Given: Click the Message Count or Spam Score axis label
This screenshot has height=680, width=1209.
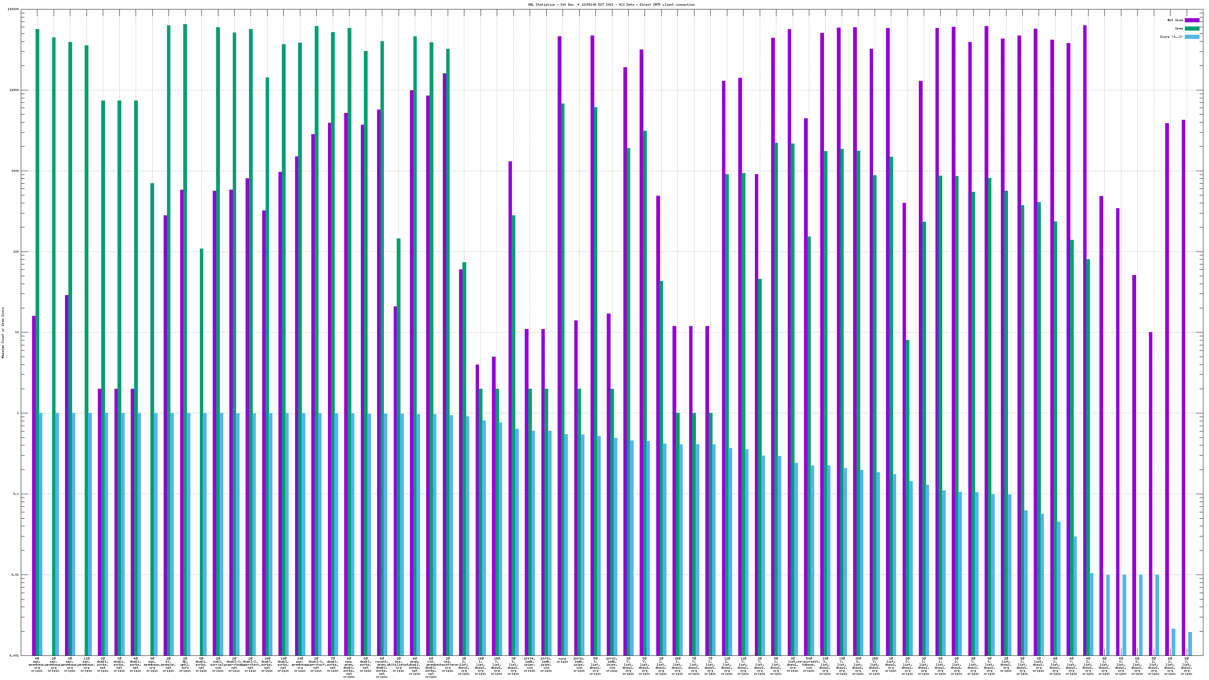Looking at the screenshot, I should (x=3, y=333).
